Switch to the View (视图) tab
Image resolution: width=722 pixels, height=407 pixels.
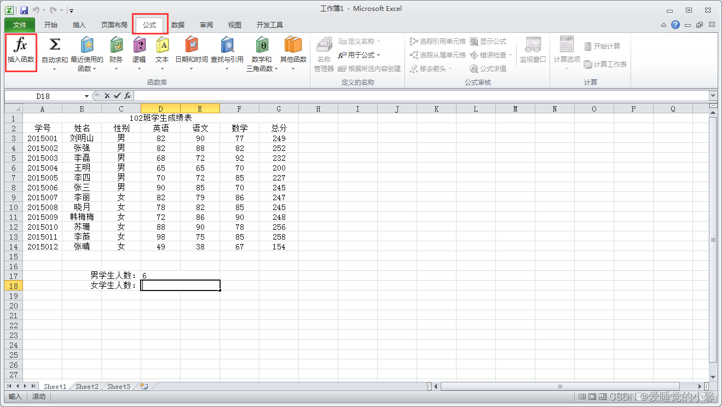[x=235, y=25]
